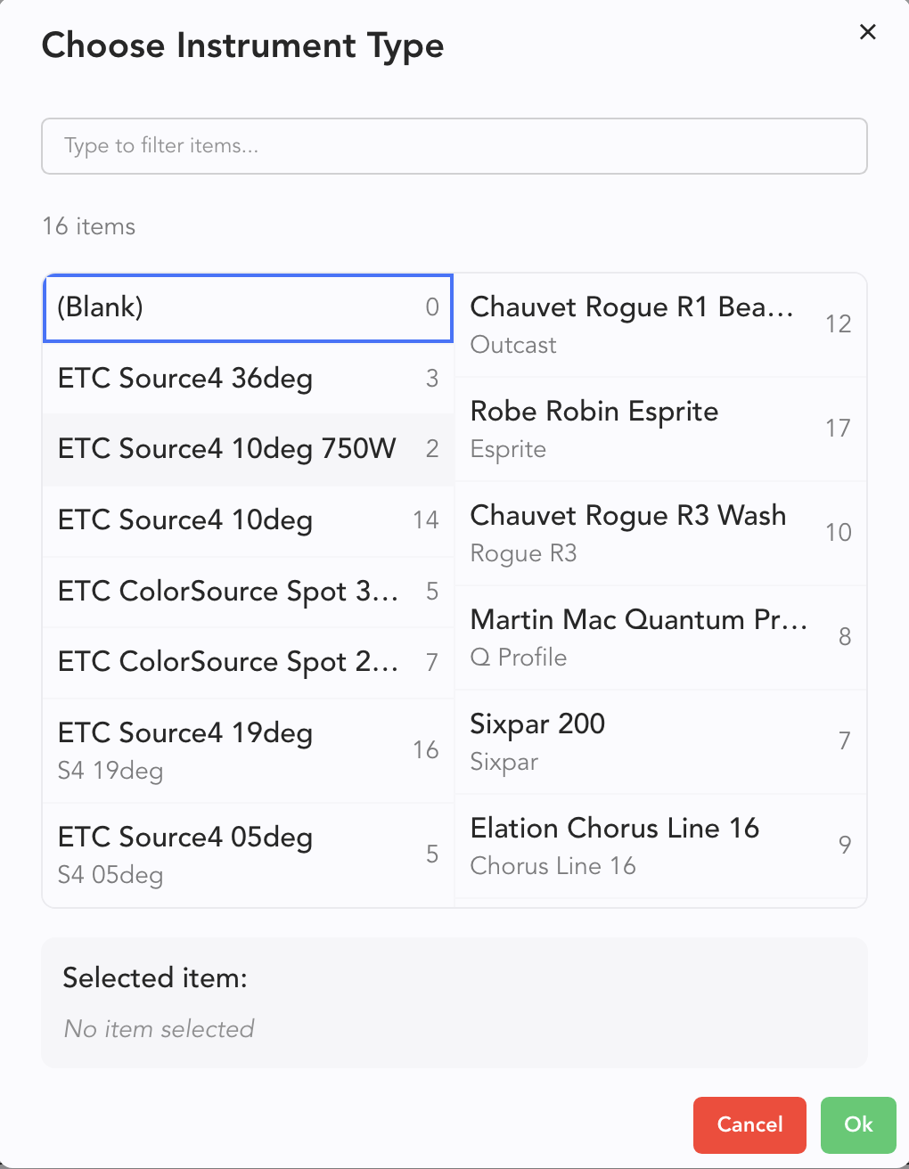Choose ETC Source4 19deg instrument
The height and width of the screenshot is (1169, 909).
pyautogui.click(x=248, y=750)
